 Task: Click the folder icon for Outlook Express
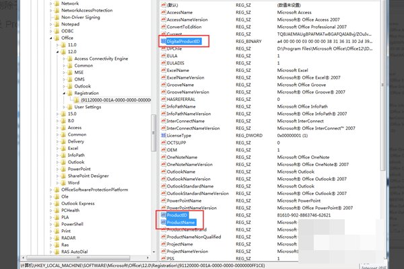coord(57,203)
